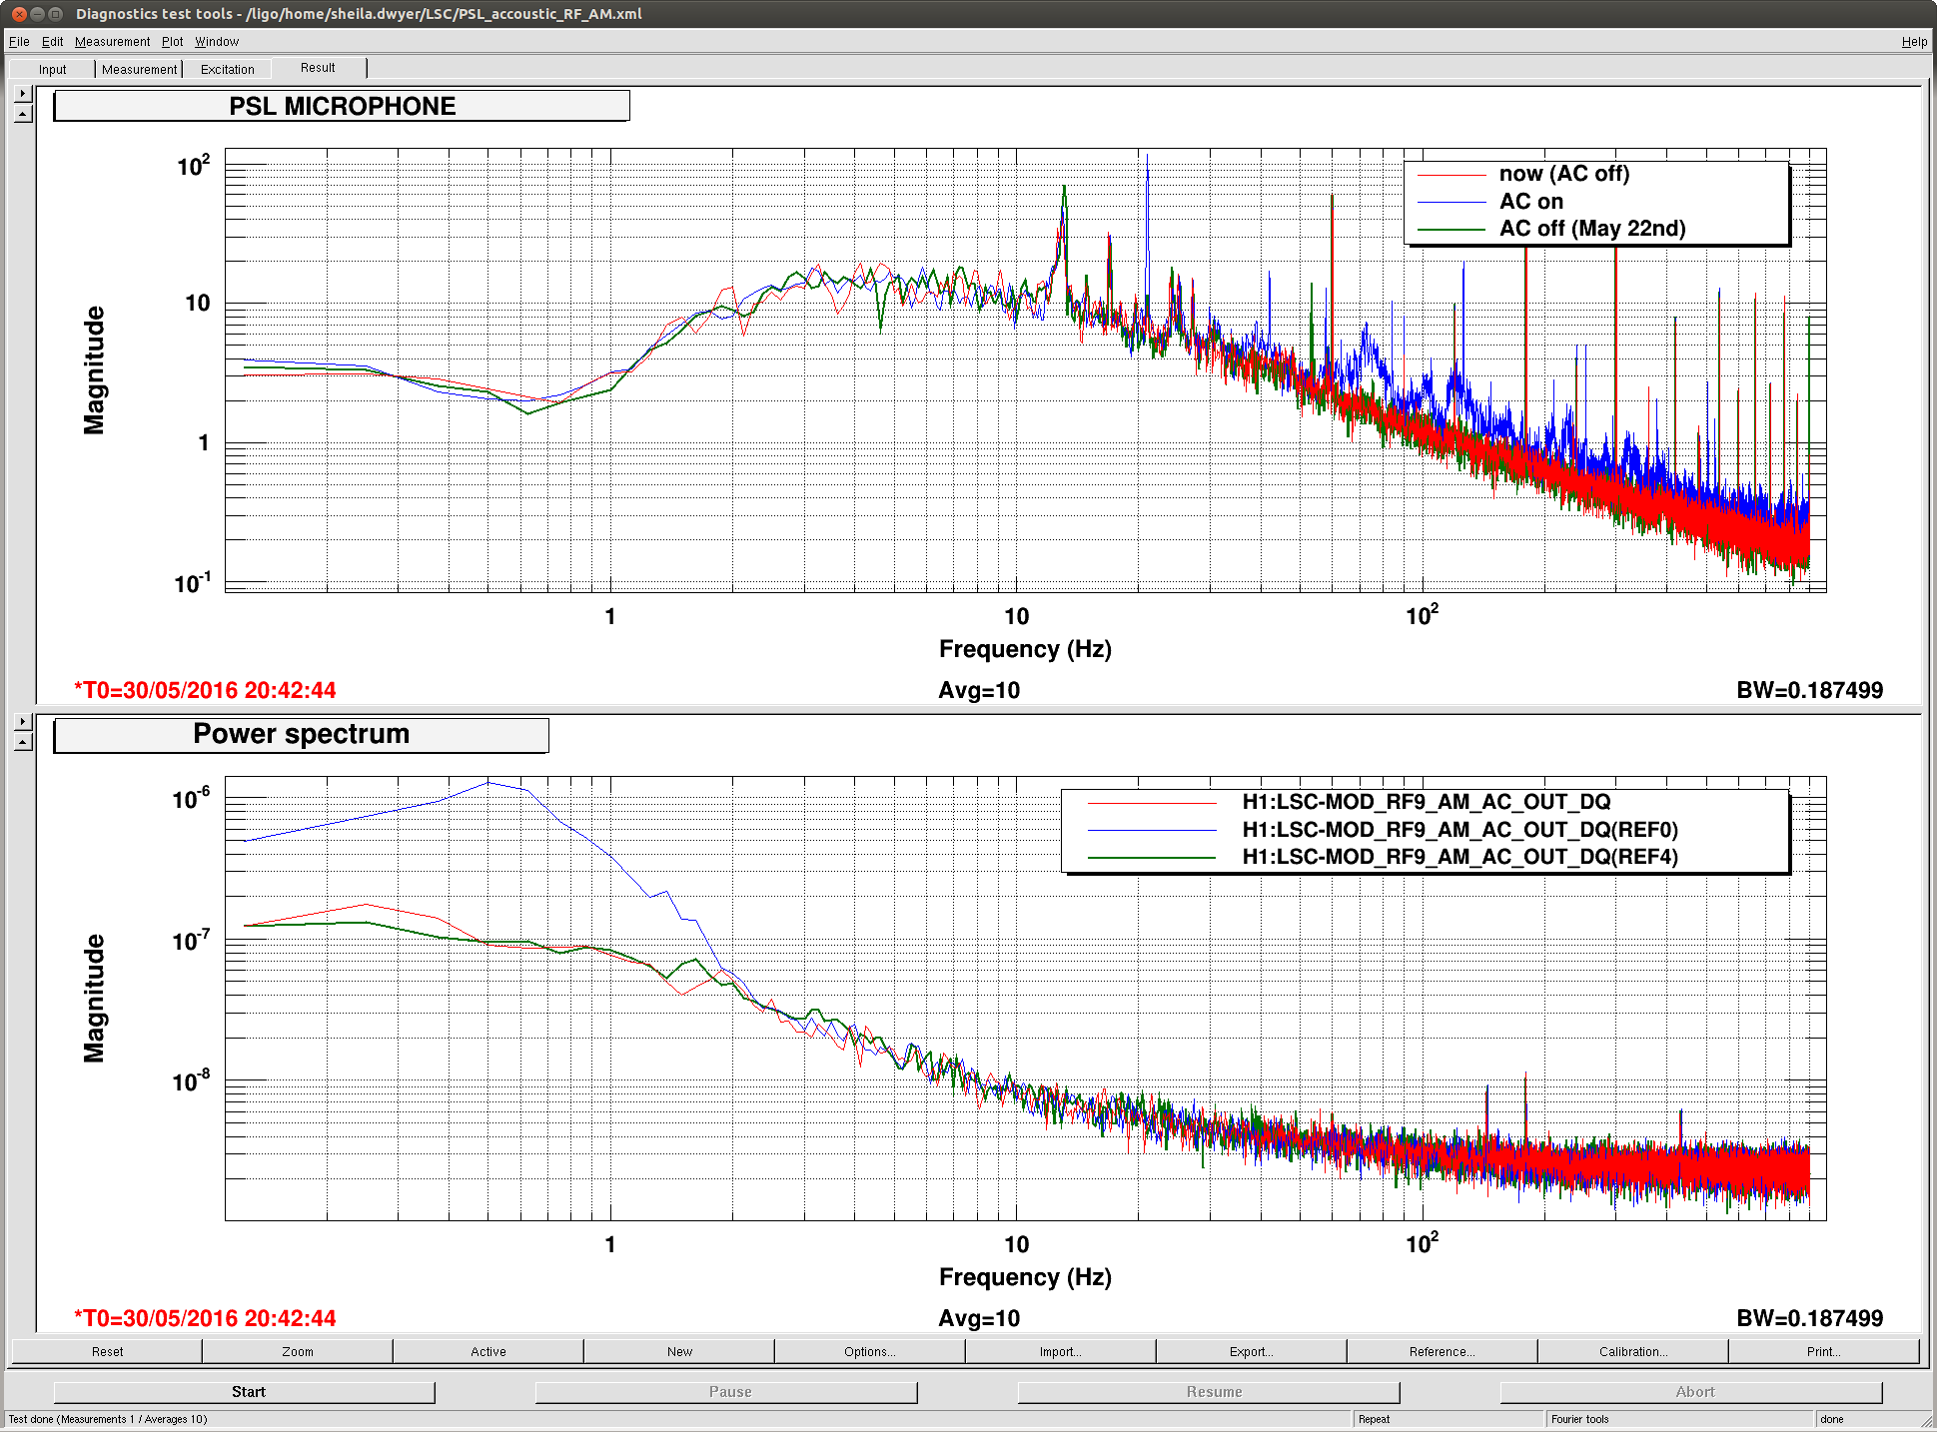Viewport: 1937px width, 1432px height.
Task: Click the 'done' status bar field
Action: click(x=1866, y=1419)
